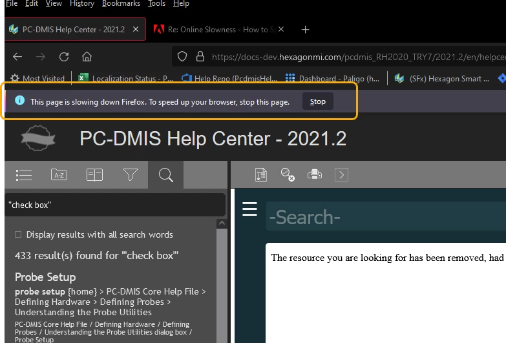Click 'The resource you are looking for' message
The image size is (506, 343).
coord(387,258)
